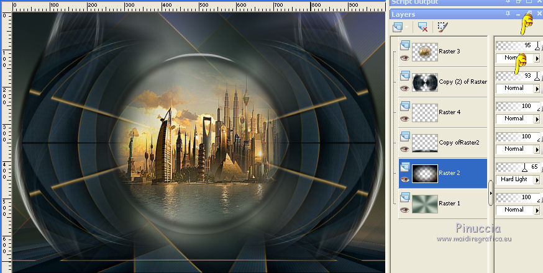Open blend mode arrow for Raster 3
The height and width of the screenshot is (273, 543).
pos(537,58)
